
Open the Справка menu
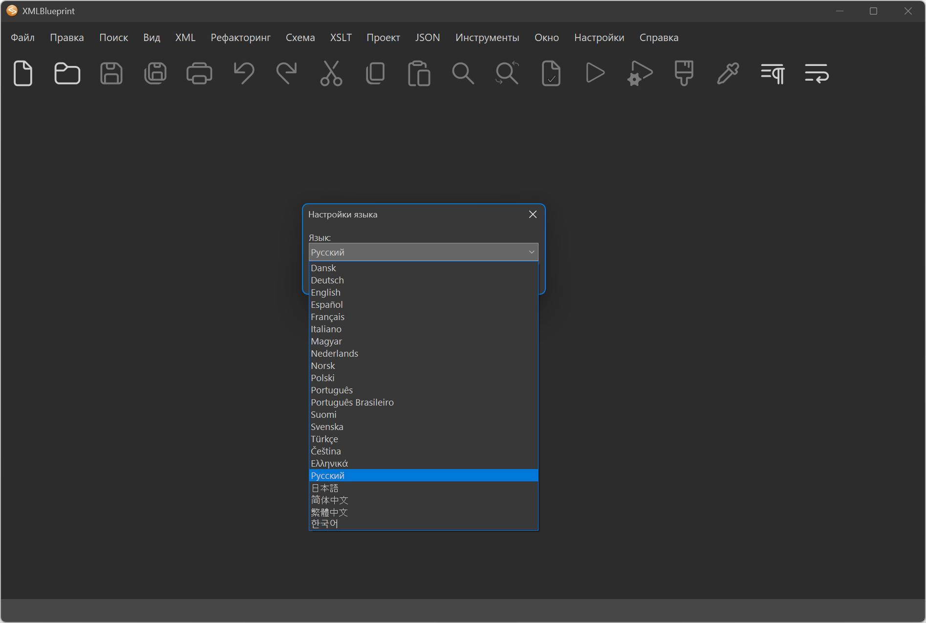click(659, 38)
